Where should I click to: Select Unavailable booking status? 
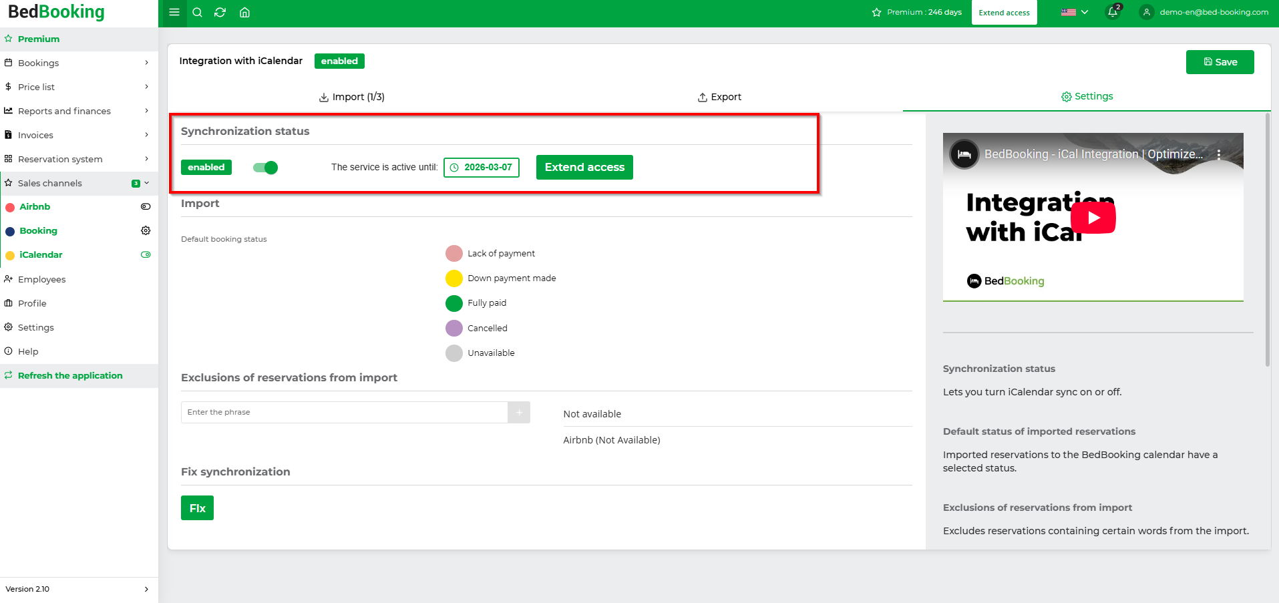pos(454,353)
